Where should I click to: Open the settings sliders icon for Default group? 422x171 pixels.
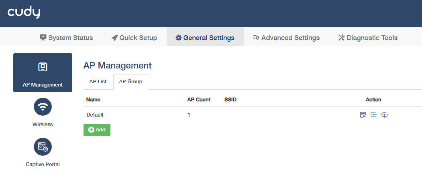click(373, 115)
